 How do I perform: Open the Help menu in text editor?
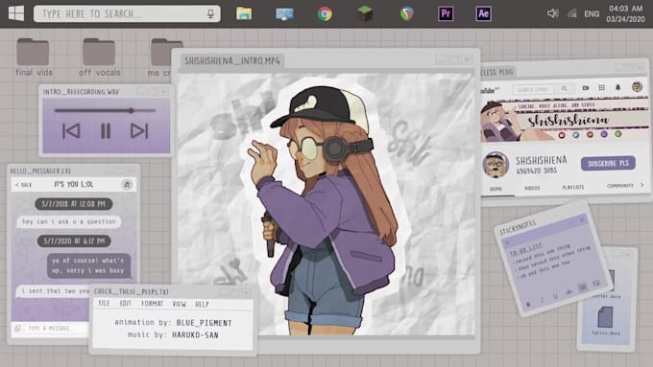pyautogui.click(x=202, y=305)
